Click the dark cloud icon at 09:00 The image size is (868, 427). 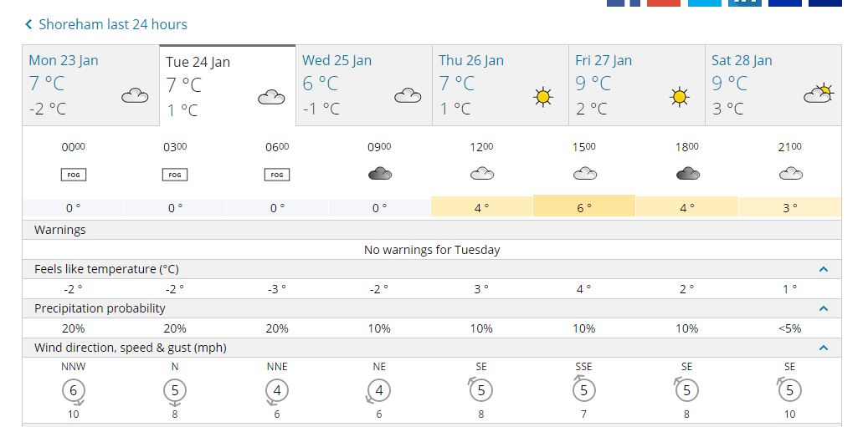[x=379, y=174]
